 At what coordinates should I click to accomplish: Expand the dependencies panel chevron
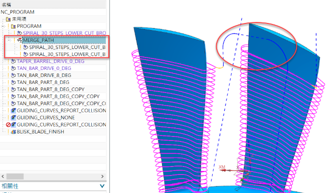pos(102,186)
